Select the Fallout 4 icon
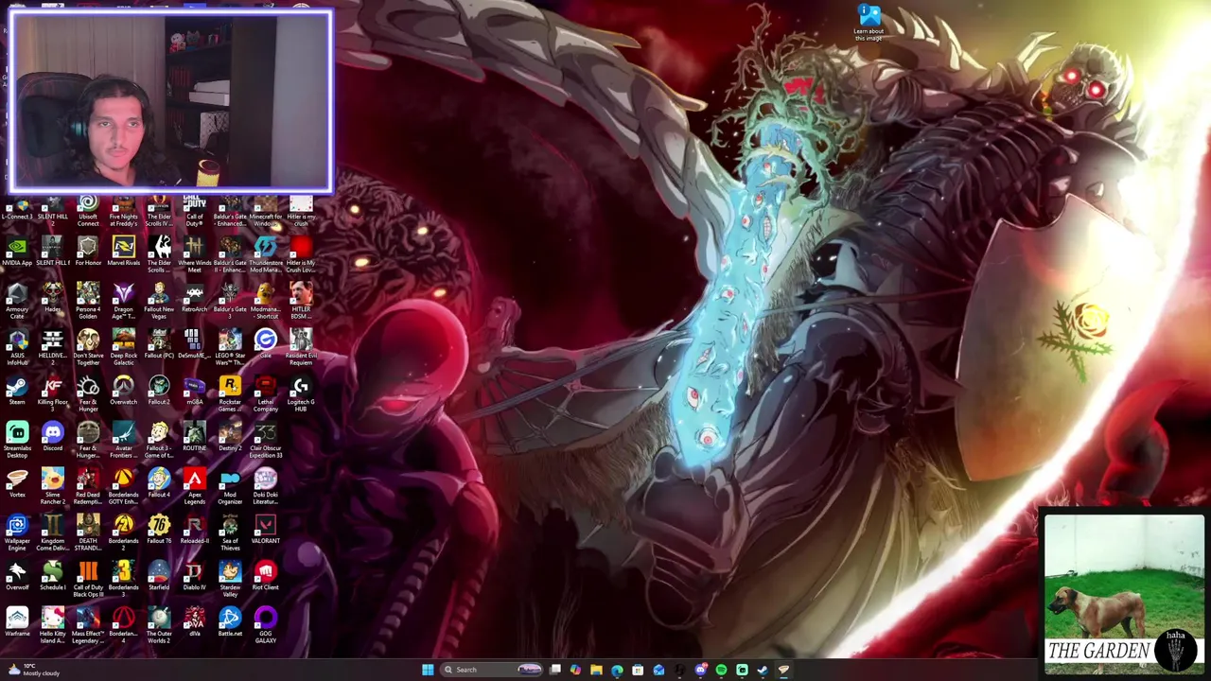The image size is (1211, 681). pyautogui.click(x=159, y=484)
